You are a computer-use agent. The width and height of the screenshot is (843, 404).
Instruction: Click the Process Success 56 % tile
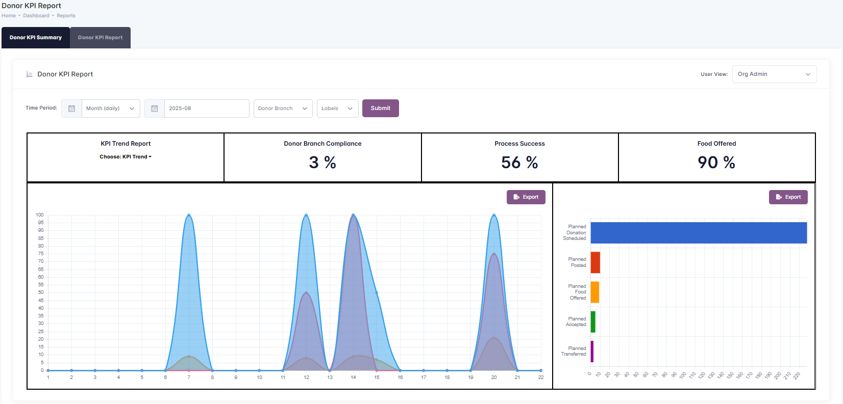click(519, 157)
